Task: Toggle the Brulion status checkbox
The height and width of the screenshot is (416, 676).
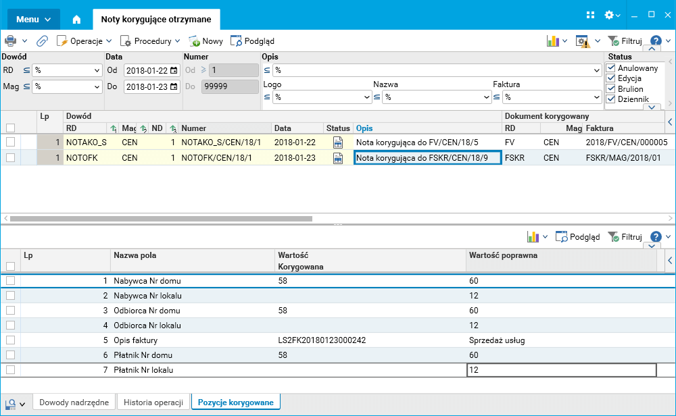Action: click(611, 88)
